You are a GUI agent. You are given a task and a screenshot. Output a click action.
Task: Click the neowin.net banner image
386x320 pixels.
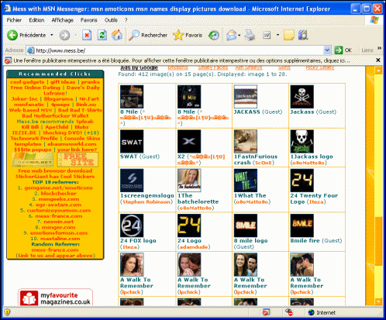tap(33, 160)
